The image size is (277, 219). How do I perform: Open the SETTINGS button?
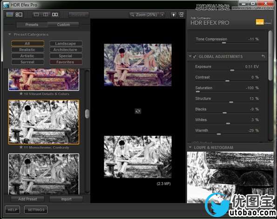pyautogui.click(x=36, y=210)
